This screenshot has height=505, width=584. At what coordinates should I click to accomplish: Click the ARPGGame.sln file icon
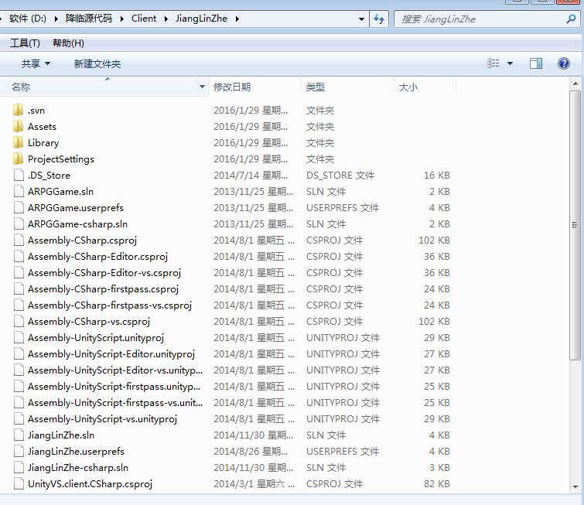(x=19, y=192)
